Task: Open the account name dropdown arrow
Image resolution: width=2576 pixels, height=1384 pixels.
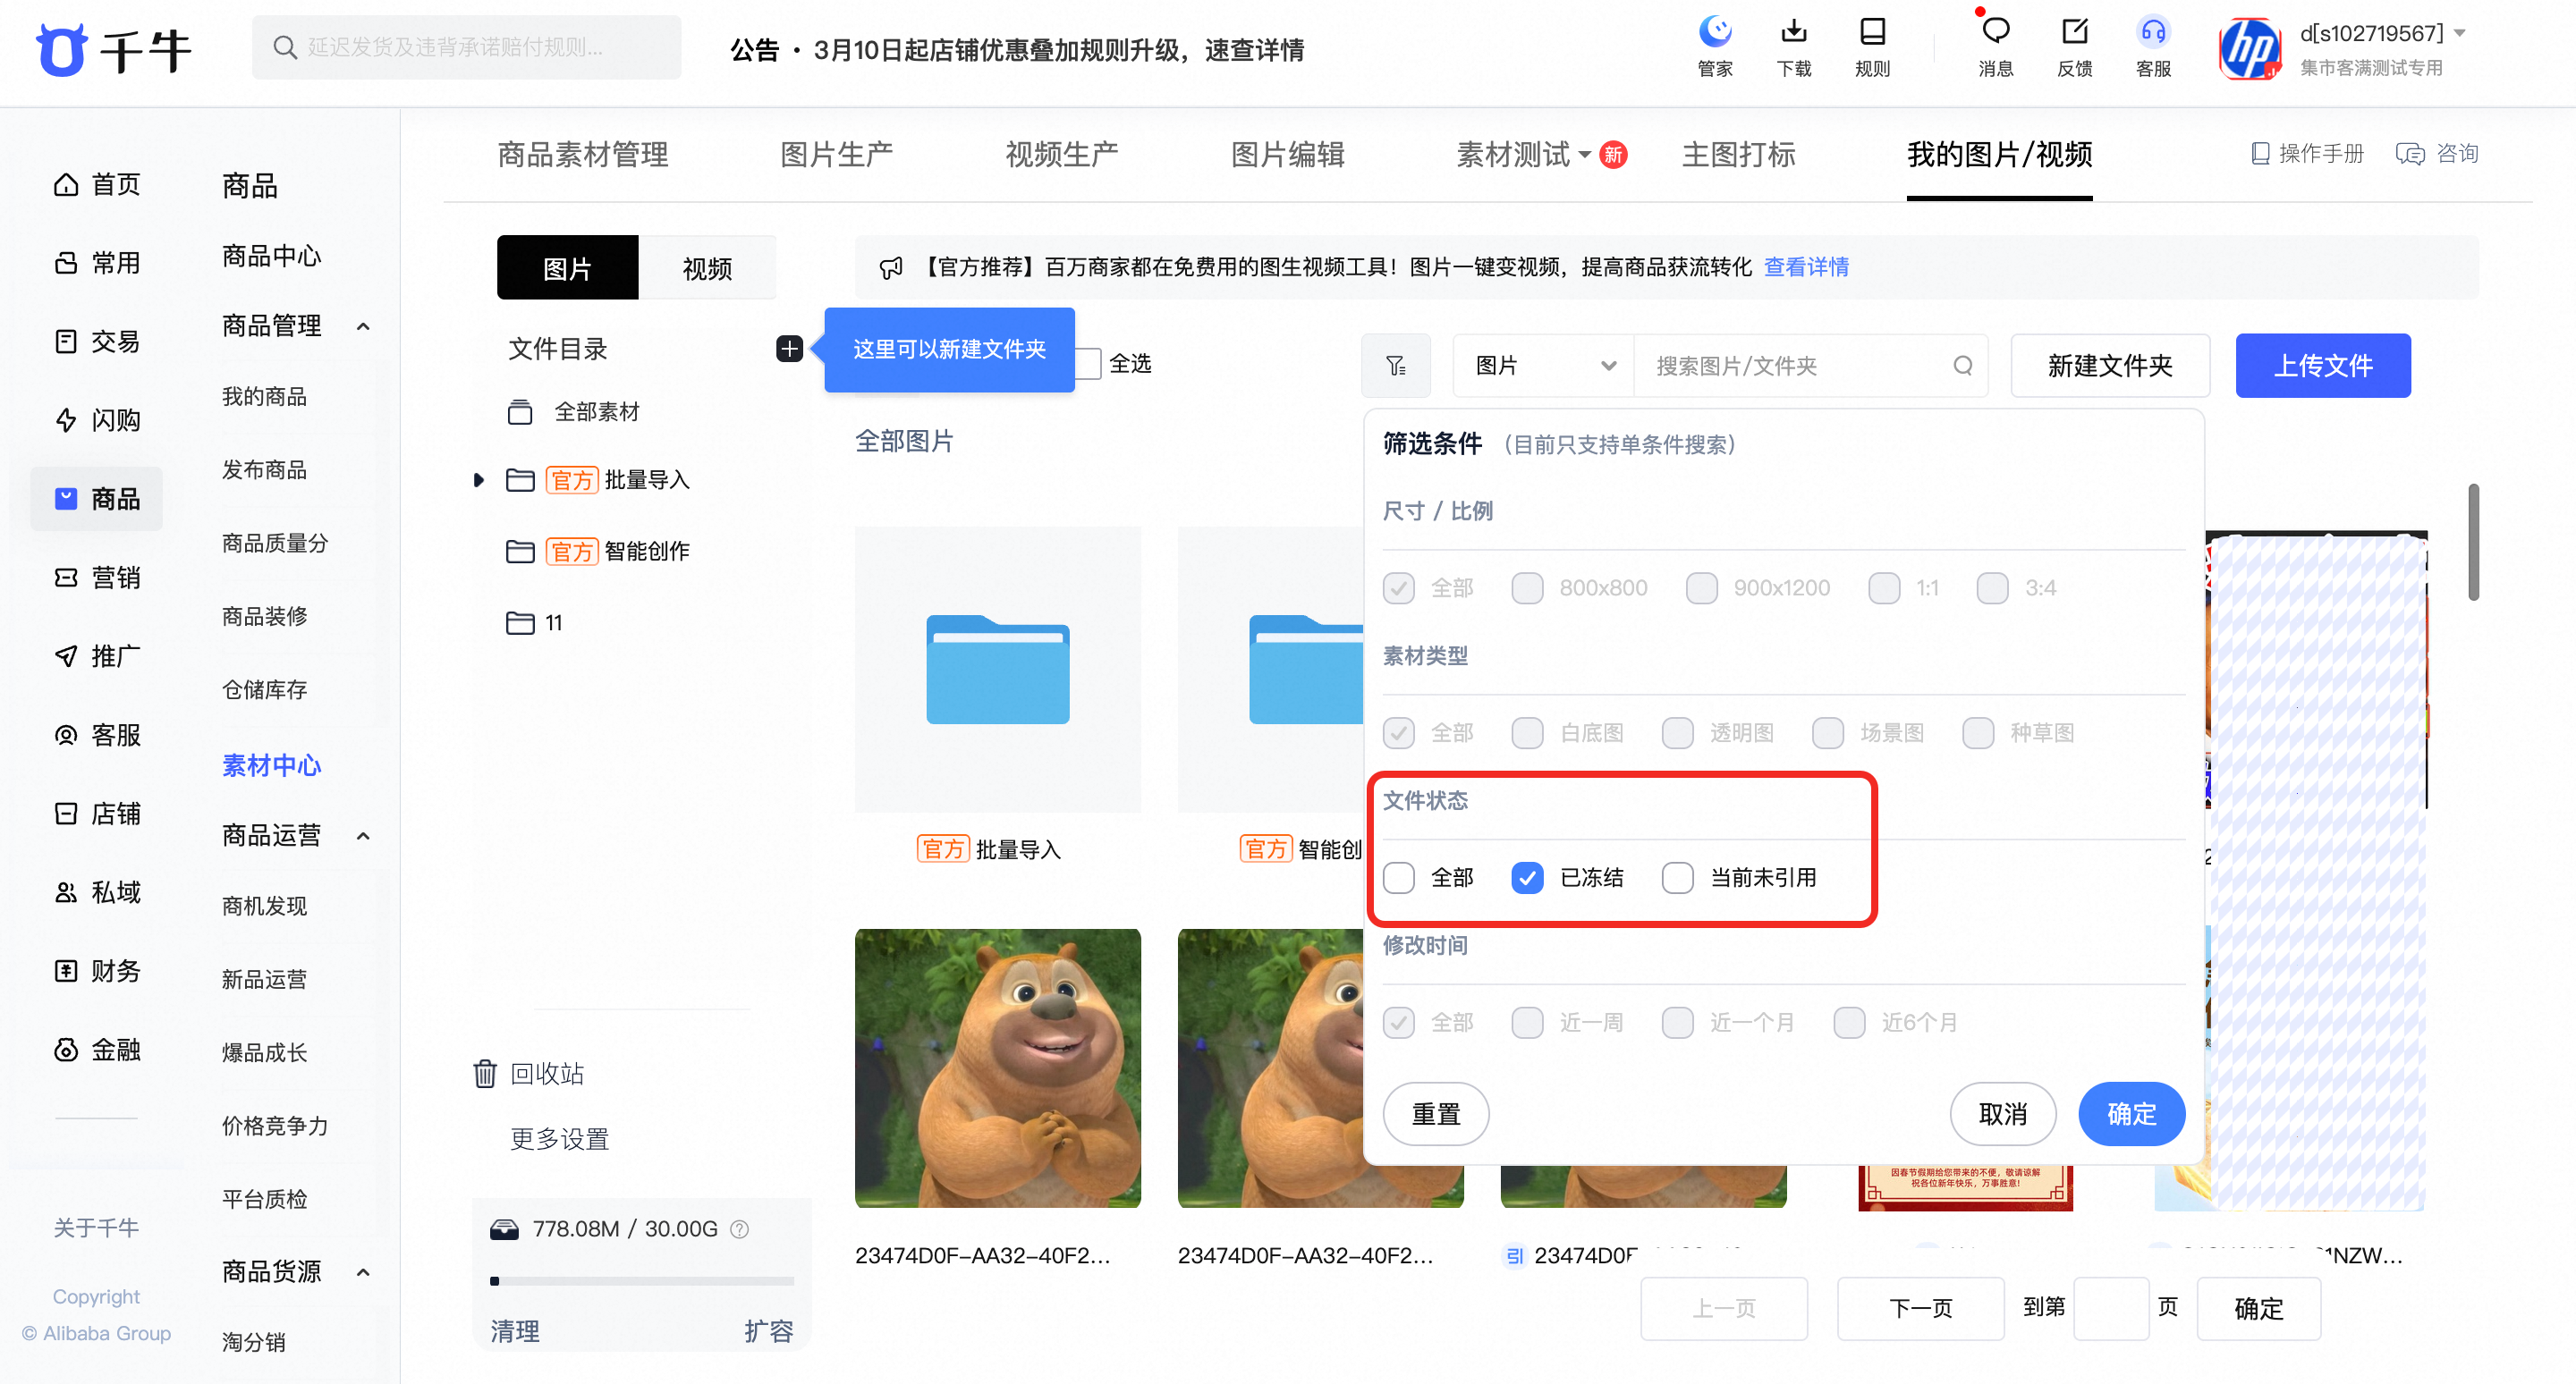Action: click(x=2460, y=33)
